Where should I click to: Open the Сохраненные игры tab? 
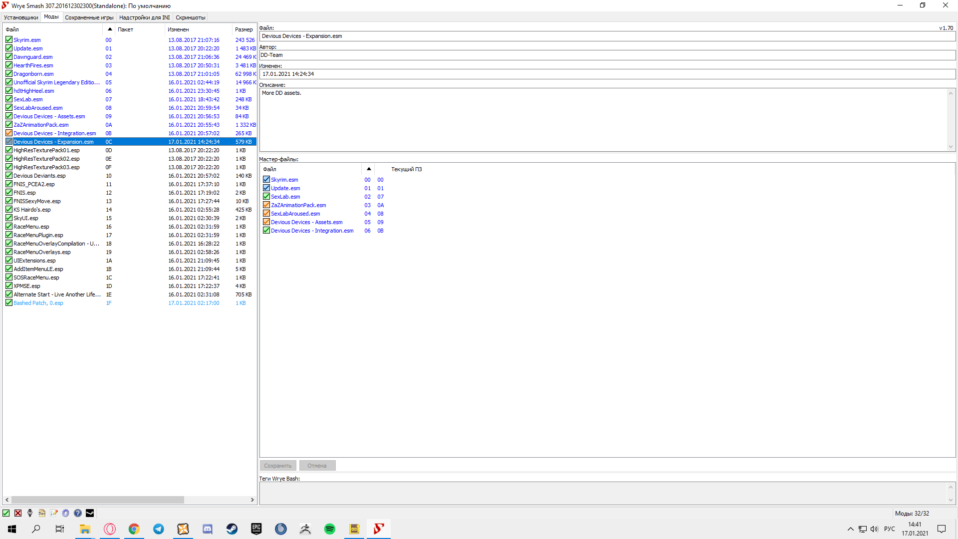click(89, 17)
